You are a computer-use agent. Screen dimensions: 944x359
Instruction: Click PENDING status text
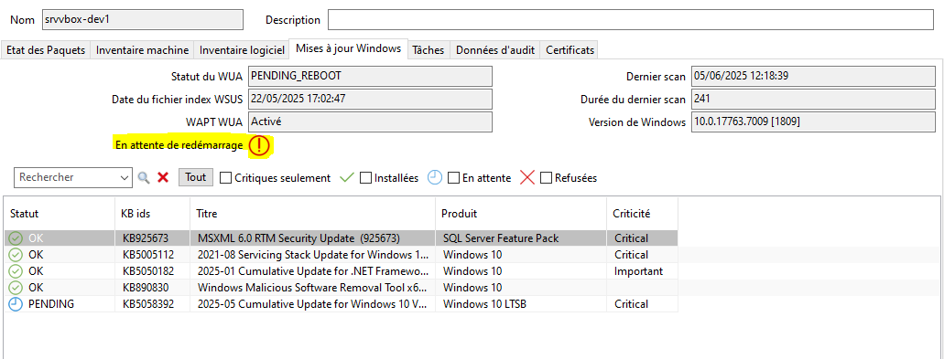point(51,304)
